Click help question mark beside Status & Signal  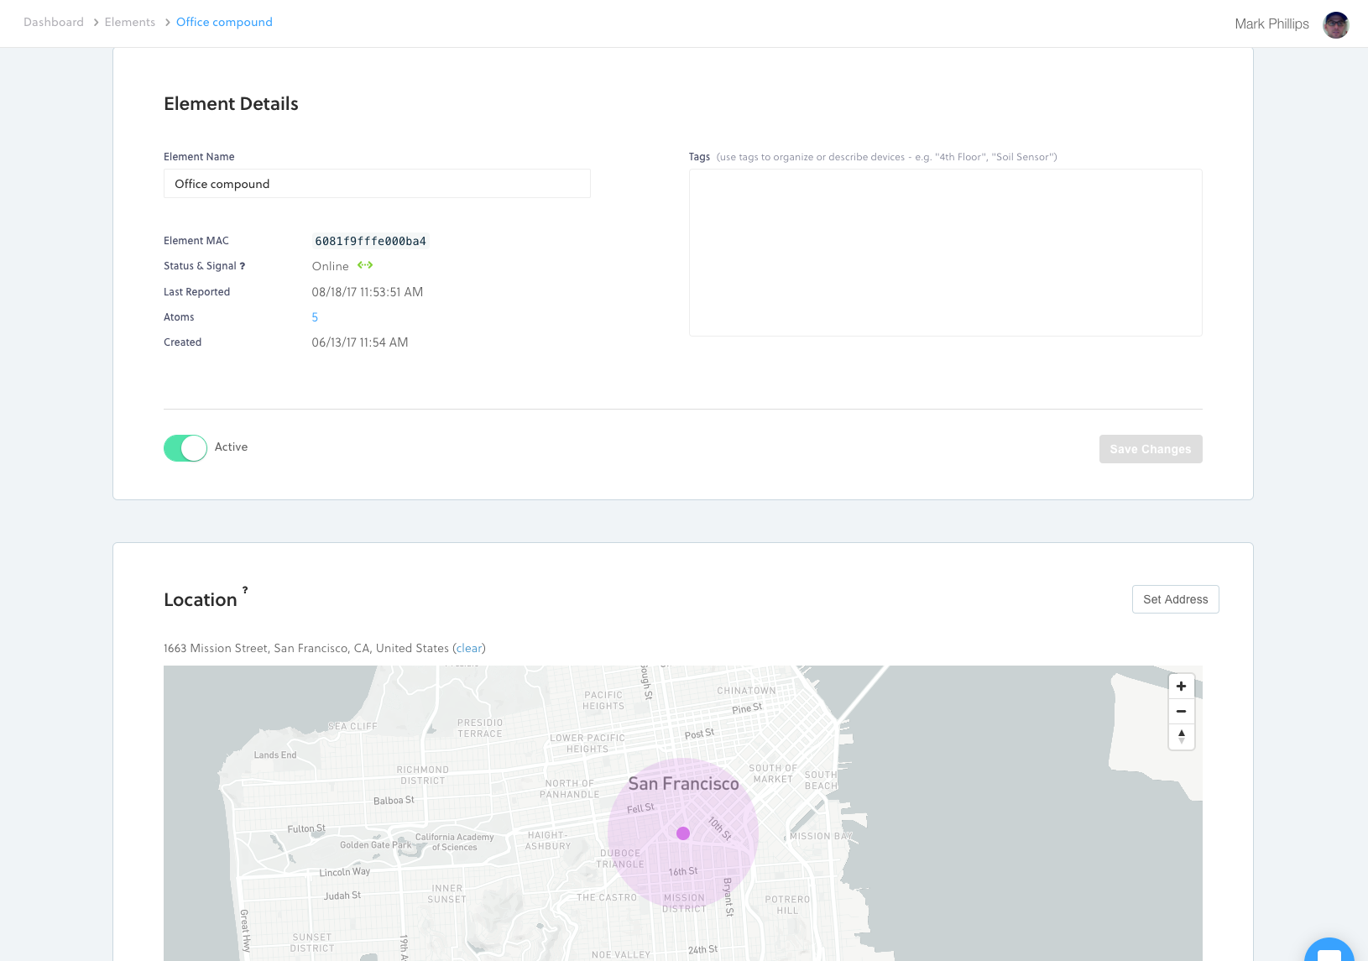pyautogui.click(x=243, y=266)
